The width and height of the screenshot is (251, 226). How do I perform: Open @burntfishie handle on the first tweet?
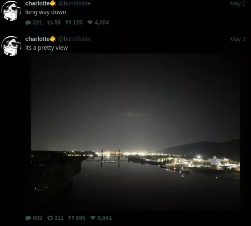tap(74, 3)
